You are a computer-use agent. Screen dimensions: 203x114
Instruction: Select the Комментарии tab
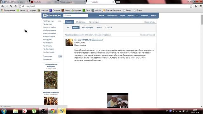pos(94,22)
